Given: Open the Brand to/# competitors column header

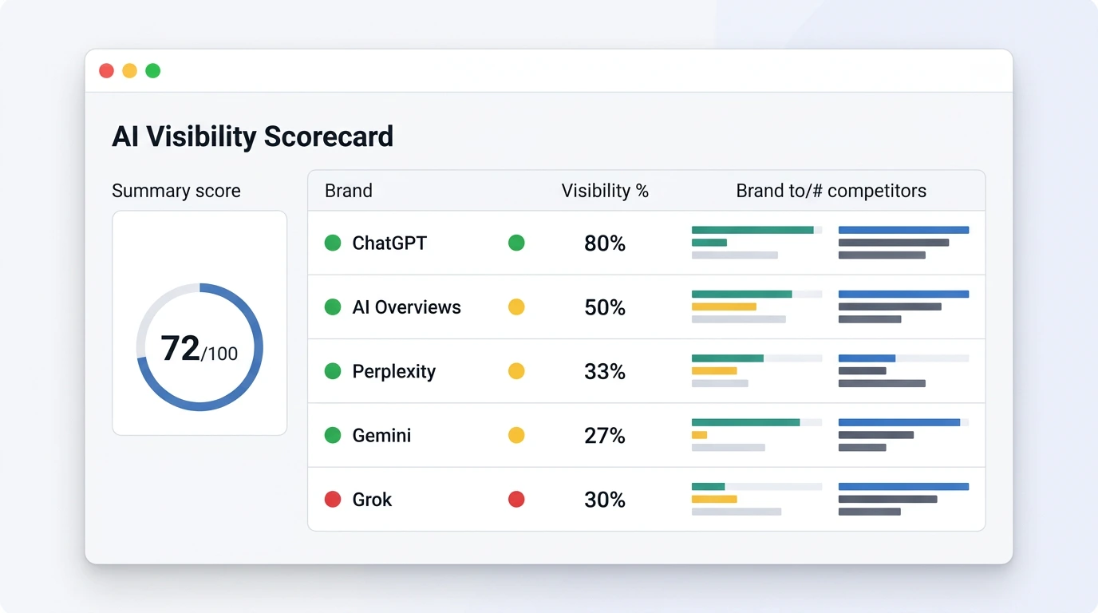Looking at the screenshot, I should tap(831, 191).
